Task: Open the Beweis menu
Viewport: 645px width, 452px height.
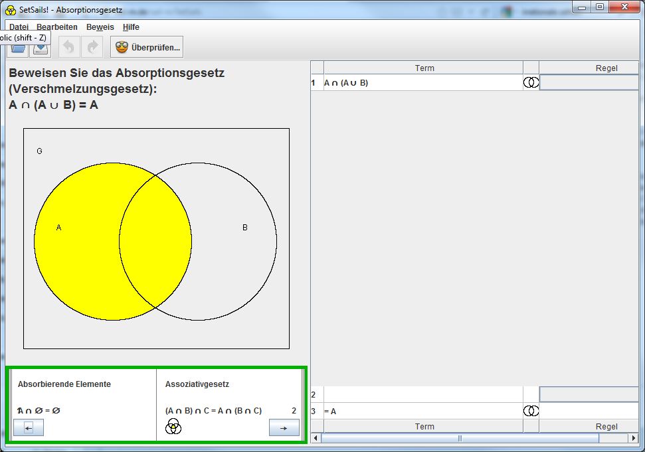Action: tap(100, 27)
